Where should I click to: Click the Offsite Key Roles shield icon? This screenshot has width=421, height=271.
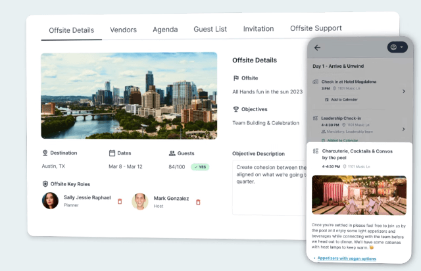[x=45, y=184]
